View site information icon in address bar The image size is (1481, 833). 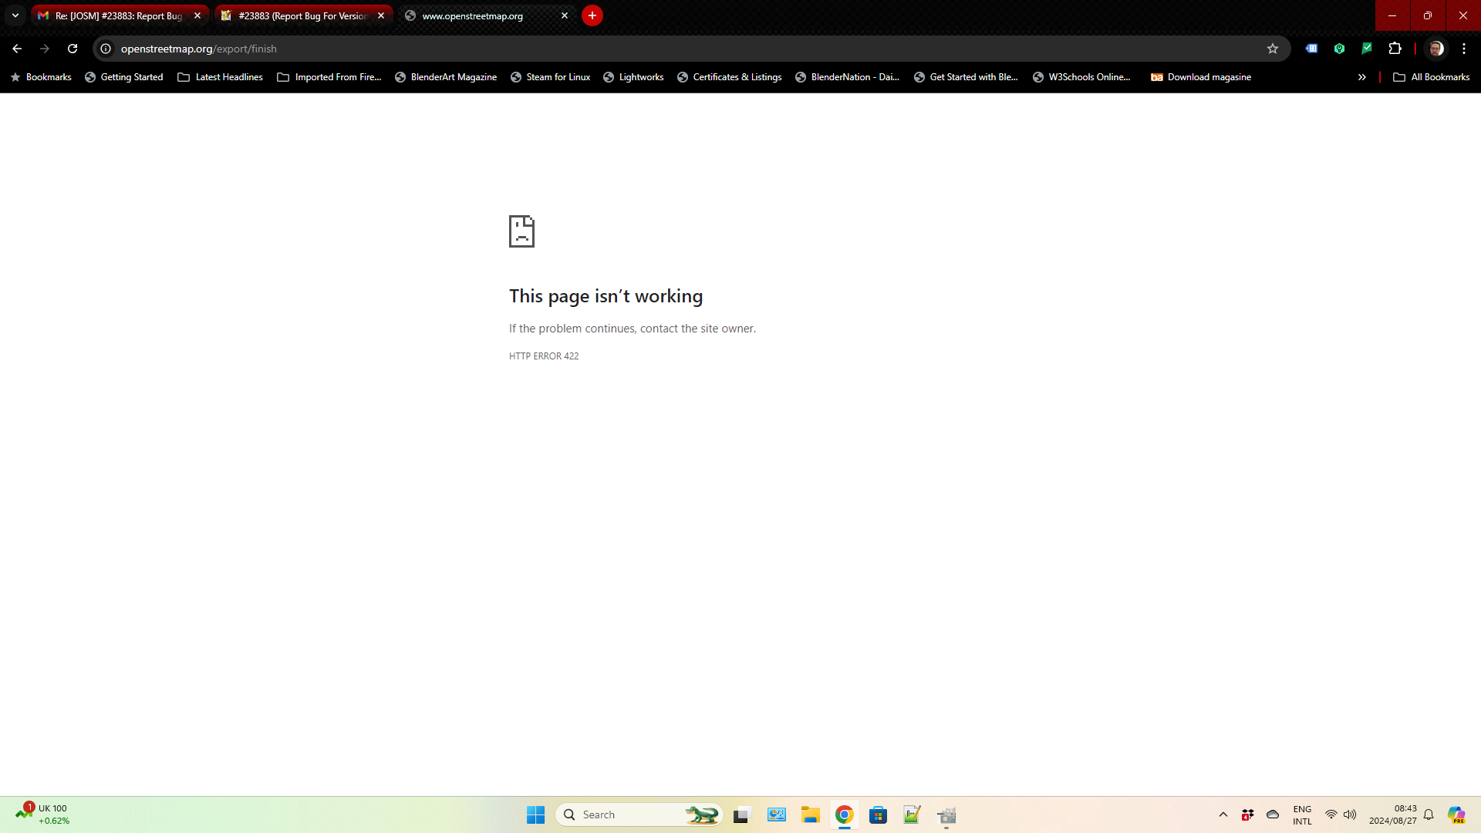click(106, 49)
